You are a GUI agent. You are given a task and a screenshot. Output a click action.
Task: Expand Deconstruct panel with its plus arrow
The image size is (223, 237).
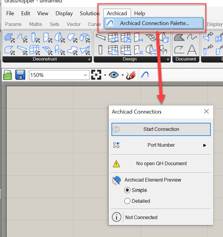(x=89, y=59)
